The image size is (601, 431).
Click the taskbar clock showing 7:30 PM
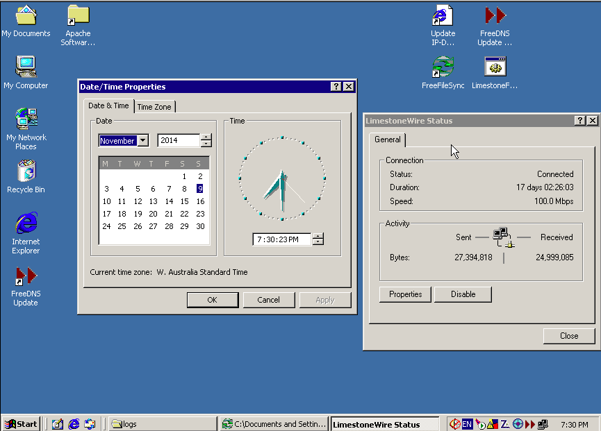click(x=574, y=425)
